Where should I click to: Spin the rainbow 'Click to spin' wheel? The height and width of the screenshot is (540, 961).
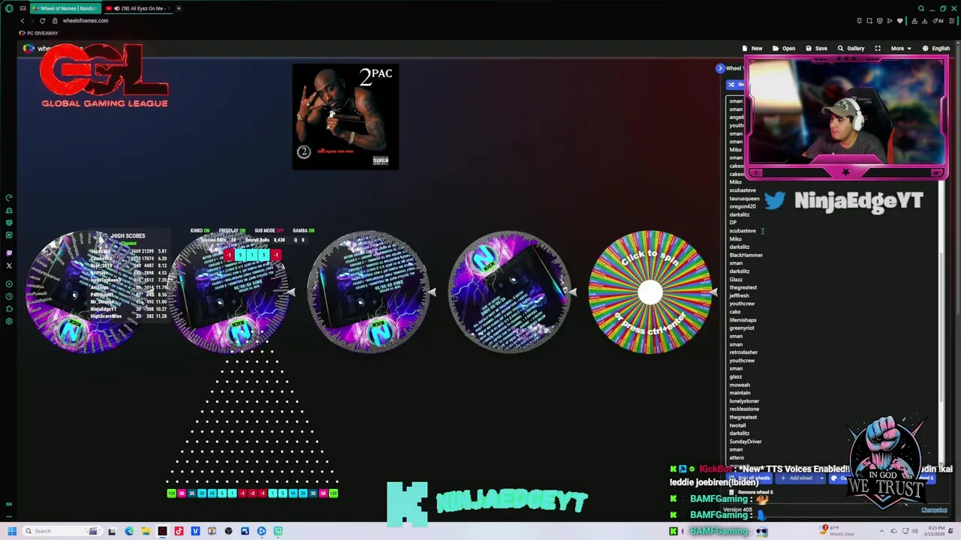coord(650,292)
